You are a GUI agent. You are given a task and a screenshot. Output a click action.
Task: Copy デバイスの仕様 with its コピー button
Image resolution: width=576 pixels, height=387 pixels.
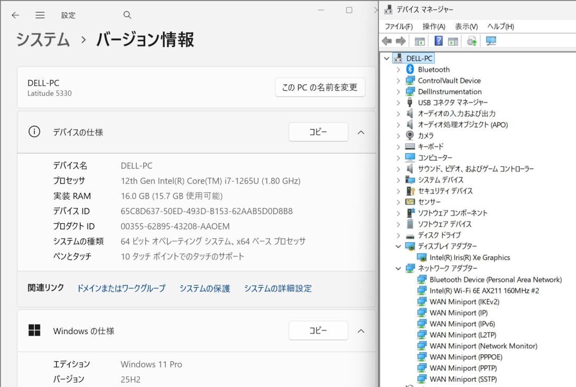click(x=318, y=132)
